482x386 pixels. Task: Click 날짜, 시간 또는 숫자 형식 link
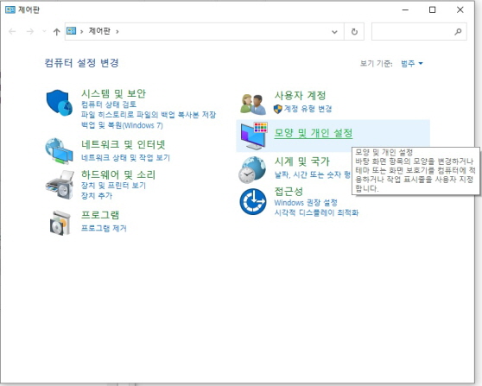point(313,175)
